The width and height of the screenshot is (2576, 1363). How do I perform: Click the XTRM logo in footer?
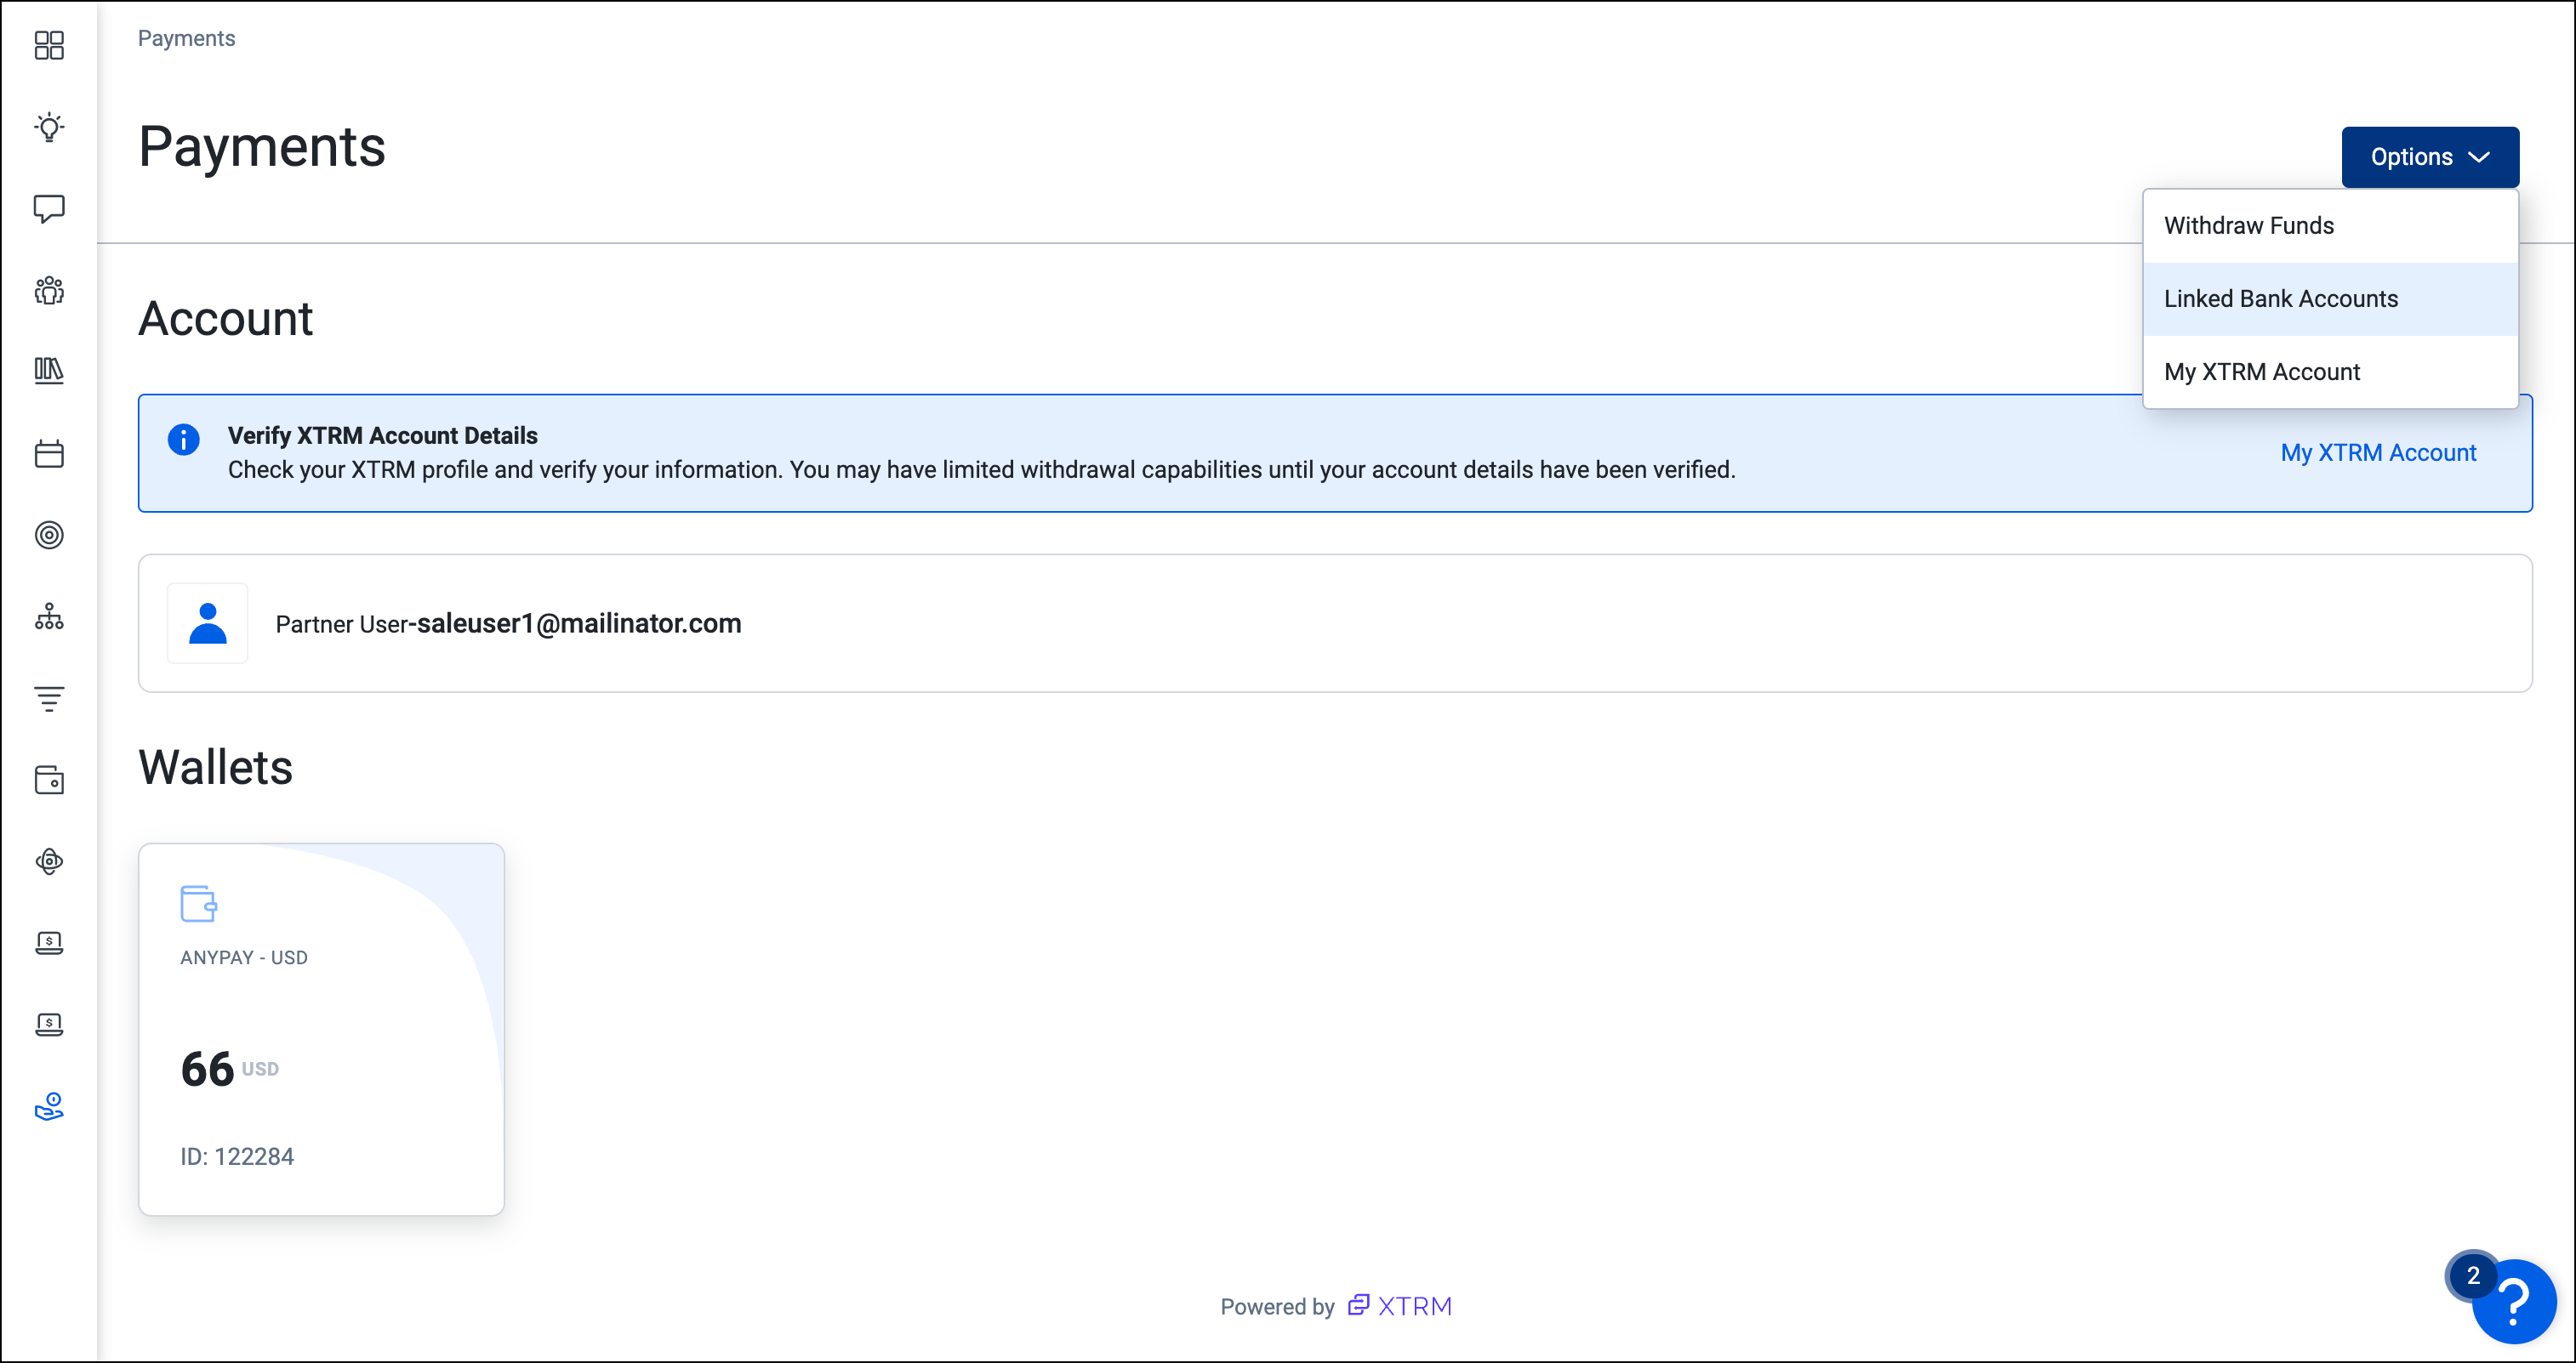(x=1400, y=1306)
